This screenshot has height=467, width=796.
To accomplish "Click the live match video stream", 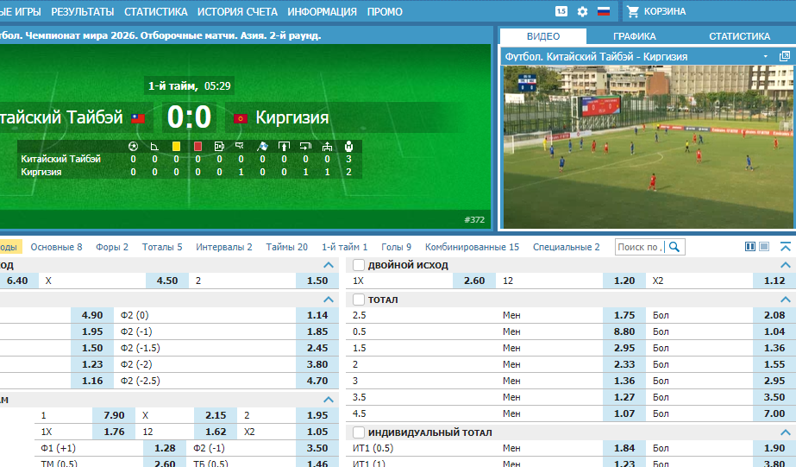I will [648, 147].
